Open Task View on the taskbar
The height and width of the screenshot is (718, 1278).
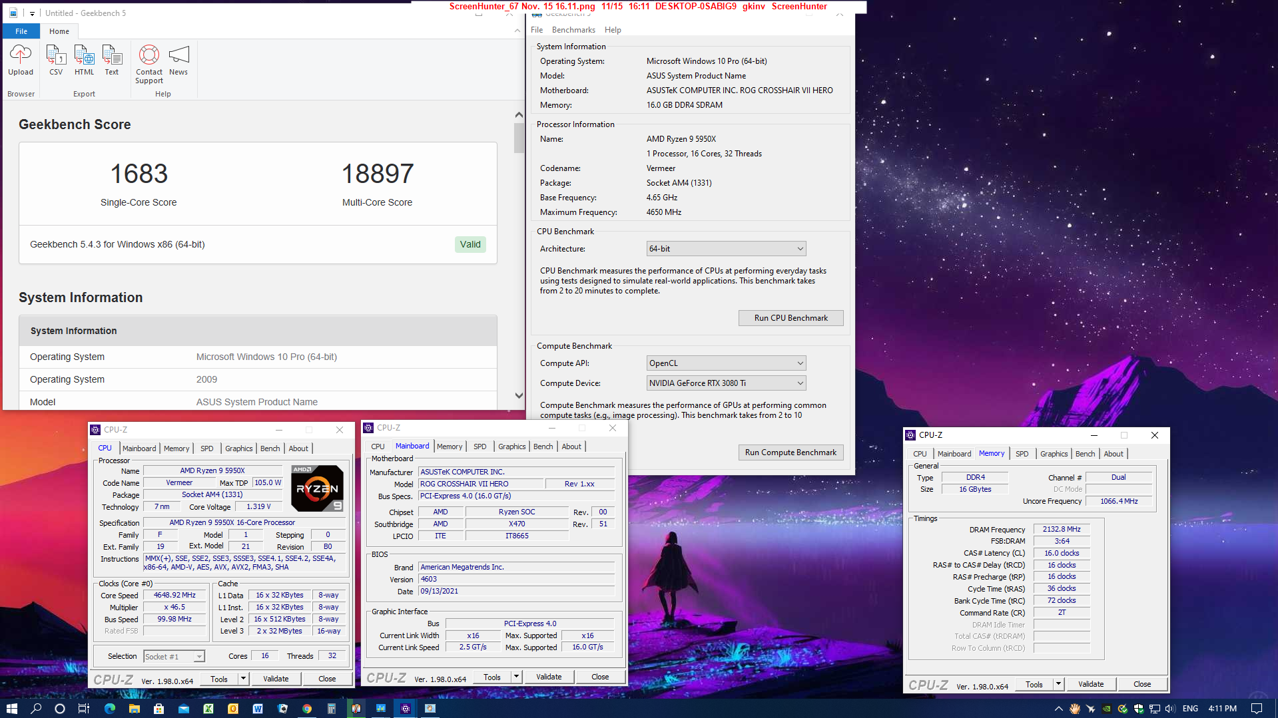[84, 708]
